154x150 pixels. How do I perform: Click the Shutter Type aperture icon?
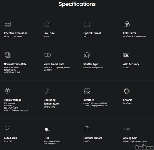click(87, 55)
